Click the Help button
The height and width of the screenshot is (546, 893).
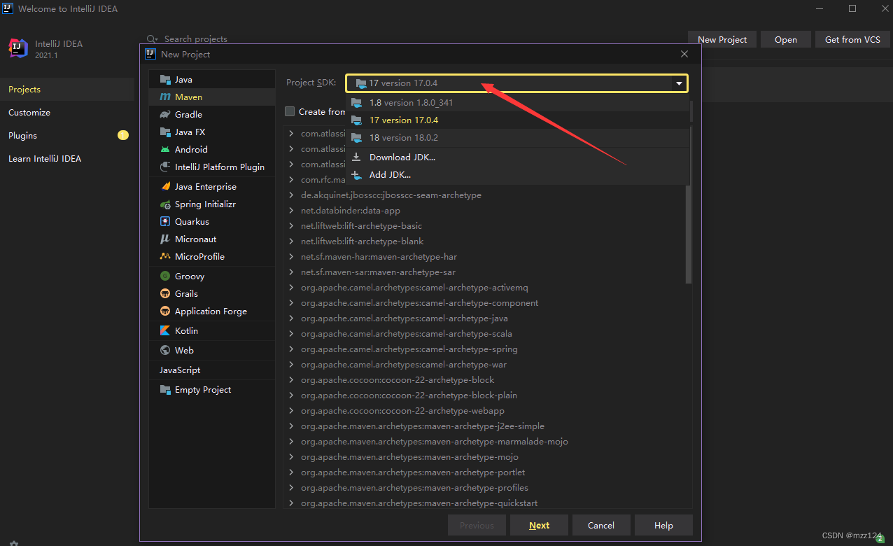click(x=663, y=525)
